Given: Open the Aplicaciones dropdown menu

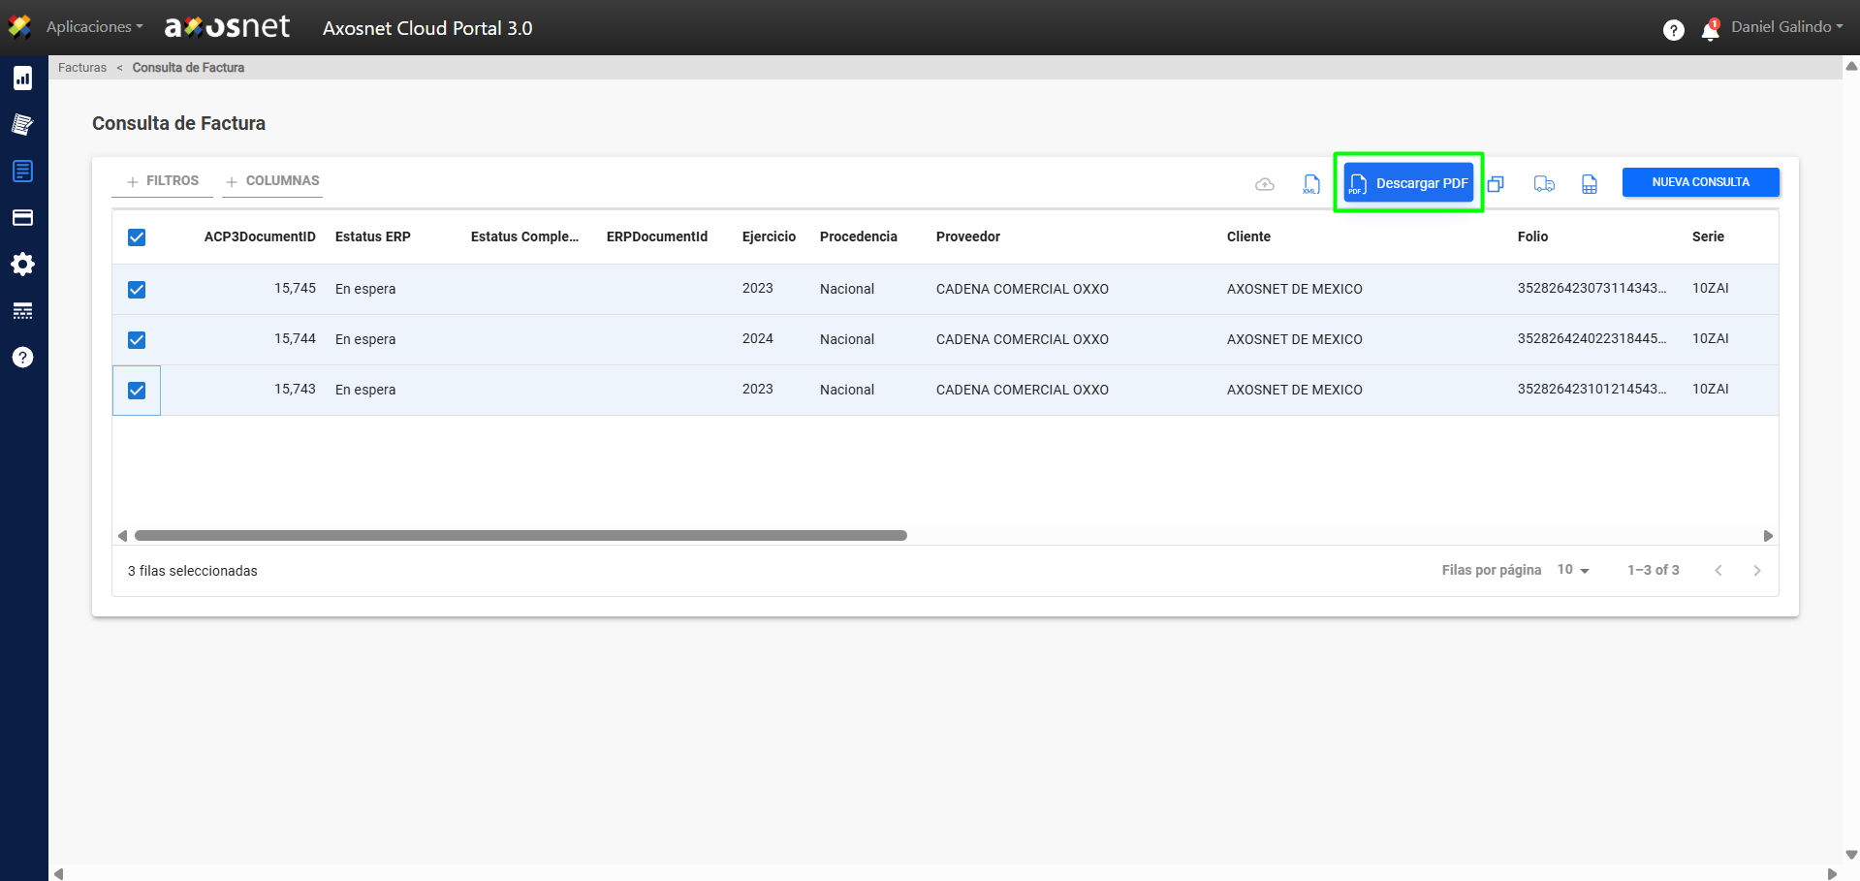Looking at the screenshot, I should point(94,27).
